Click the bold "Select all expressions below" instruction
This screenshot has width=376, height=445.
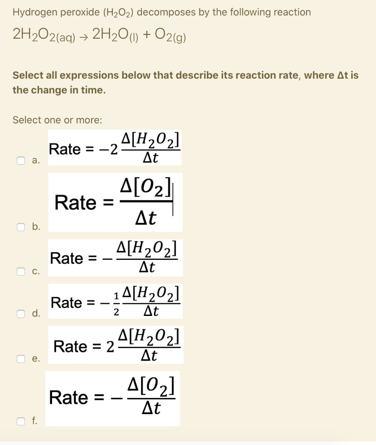click(x=185, y=83)
